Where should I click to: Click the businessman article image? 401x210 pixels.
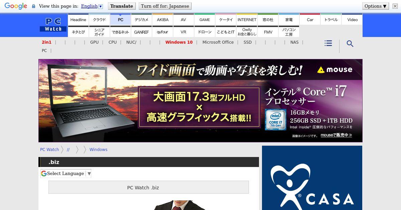[x=180, y=205]
